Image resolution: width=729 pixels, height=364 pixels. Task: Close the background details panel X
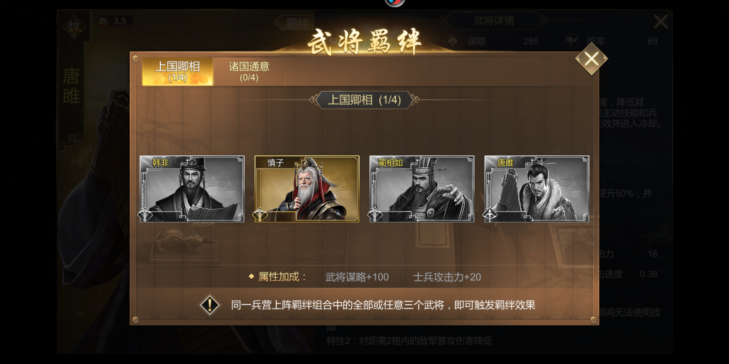(x=660, y=22)
